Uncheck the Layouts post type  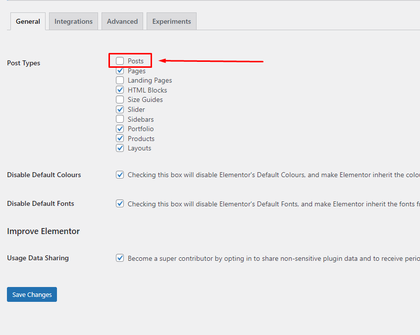pyautogui.click(x=120, y=148)
